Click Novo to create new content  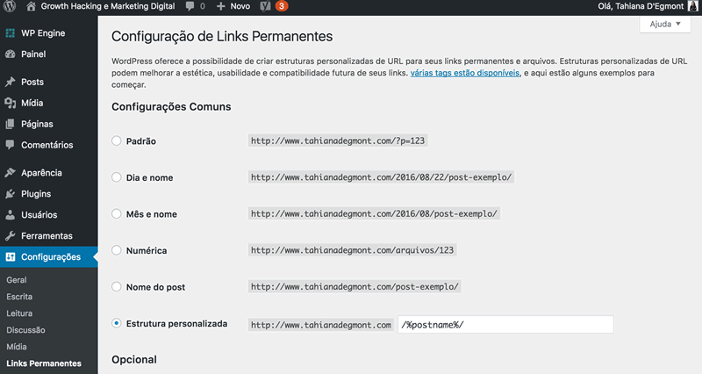[240, 6]
